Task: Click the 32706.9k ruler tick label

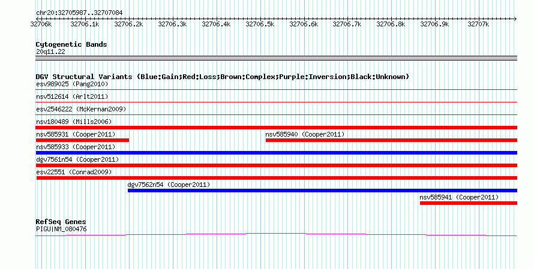Action: [434, 24]
